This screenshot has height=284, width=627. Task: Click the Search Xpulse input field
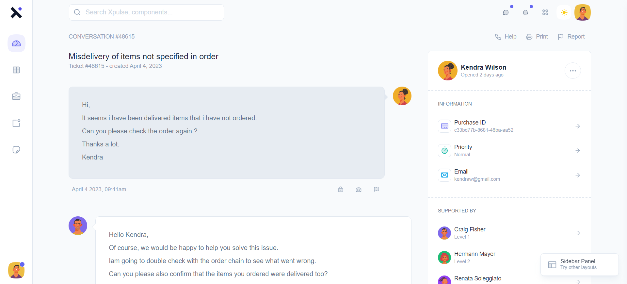point(146,12)
